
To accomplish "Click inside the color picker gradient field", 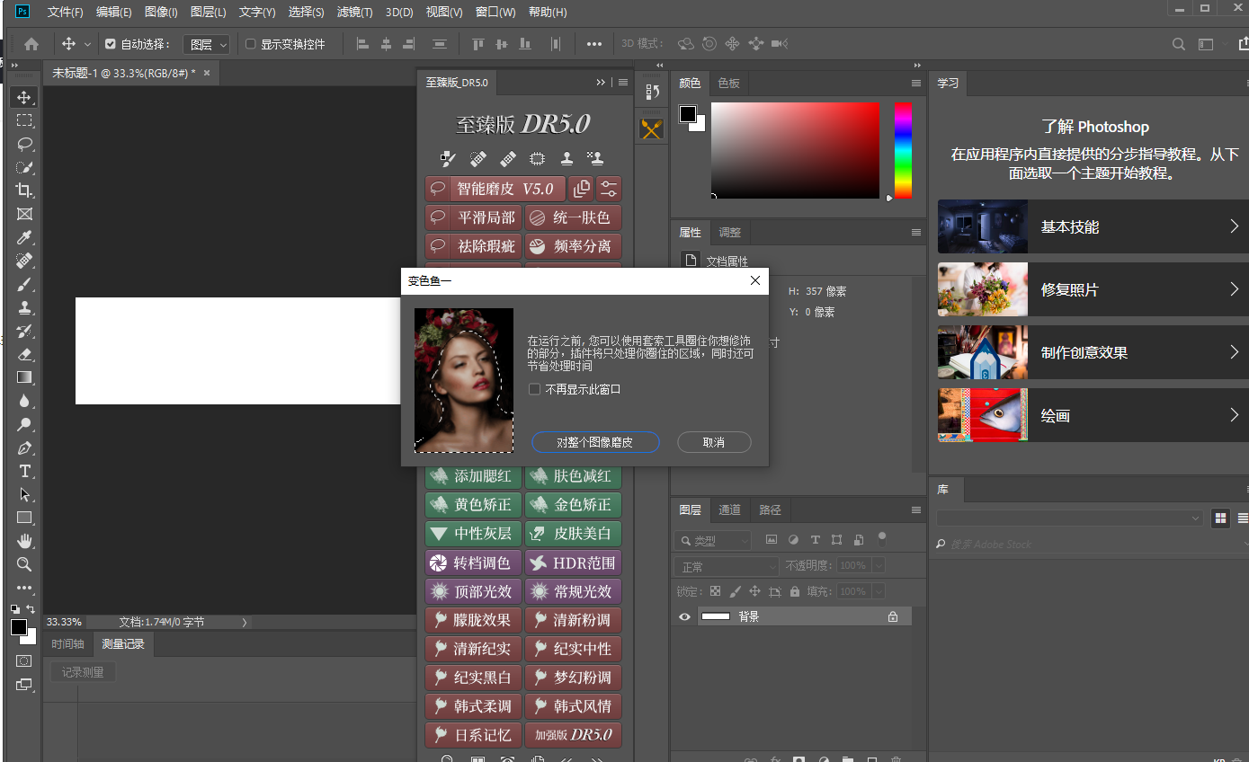I will (x=795, y=150).
